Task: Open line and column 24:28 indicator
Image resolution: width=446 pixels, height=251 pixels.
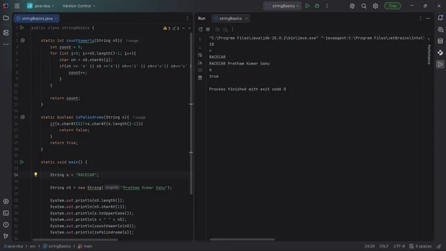Action: click(x=369, y=246)
